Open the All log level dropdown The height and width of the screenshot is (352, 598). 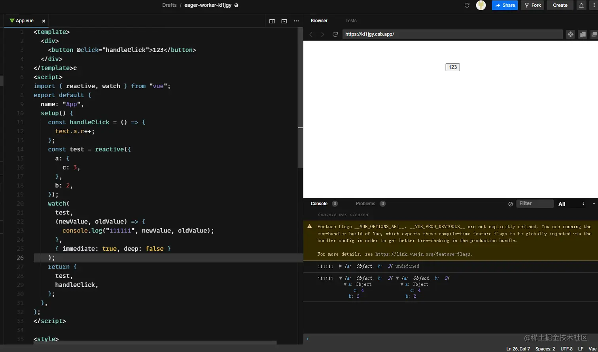[x=571, y=204]
